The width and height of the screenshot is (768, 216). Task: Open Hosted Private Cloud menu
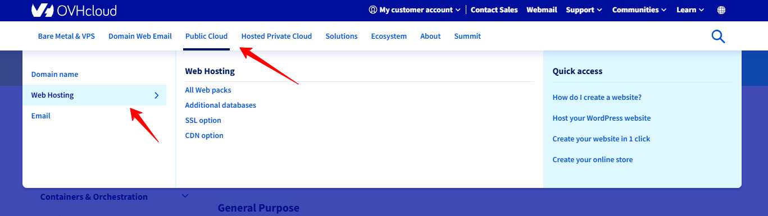click(x=276, y=36)
